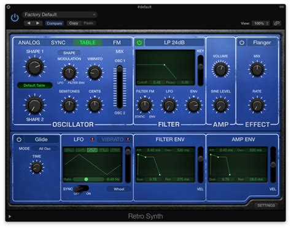Click the filter LFO amount knob
Image resolution: width=291 pixels, height=228 pixels.
(x=169, y=105)
